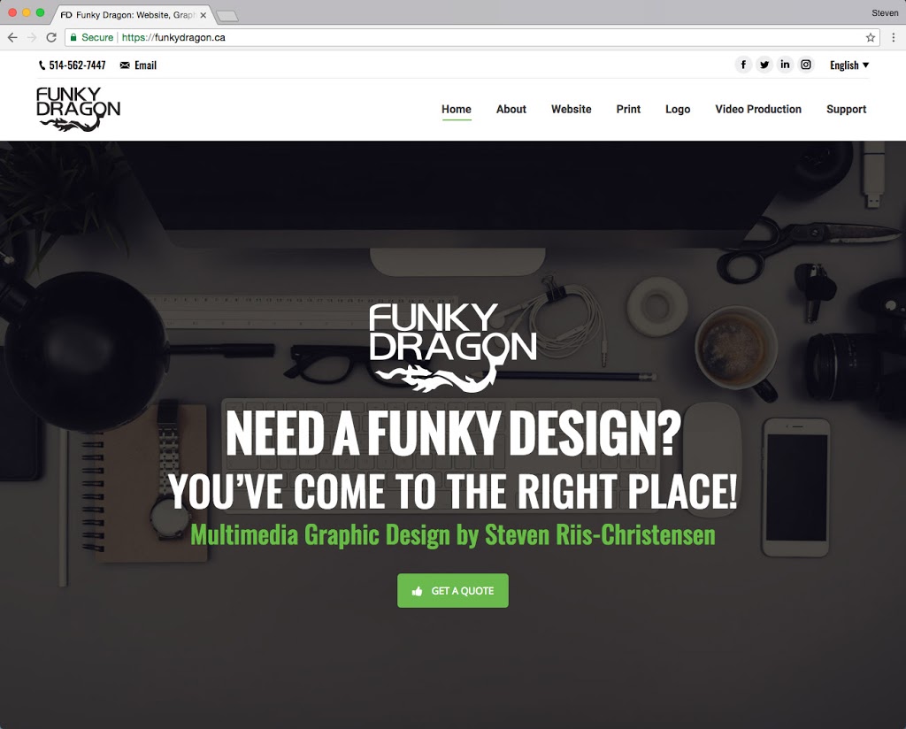Open a new browser tab
Screen dimensions: 906x729
pyautogui.click(x=227, y=16)
